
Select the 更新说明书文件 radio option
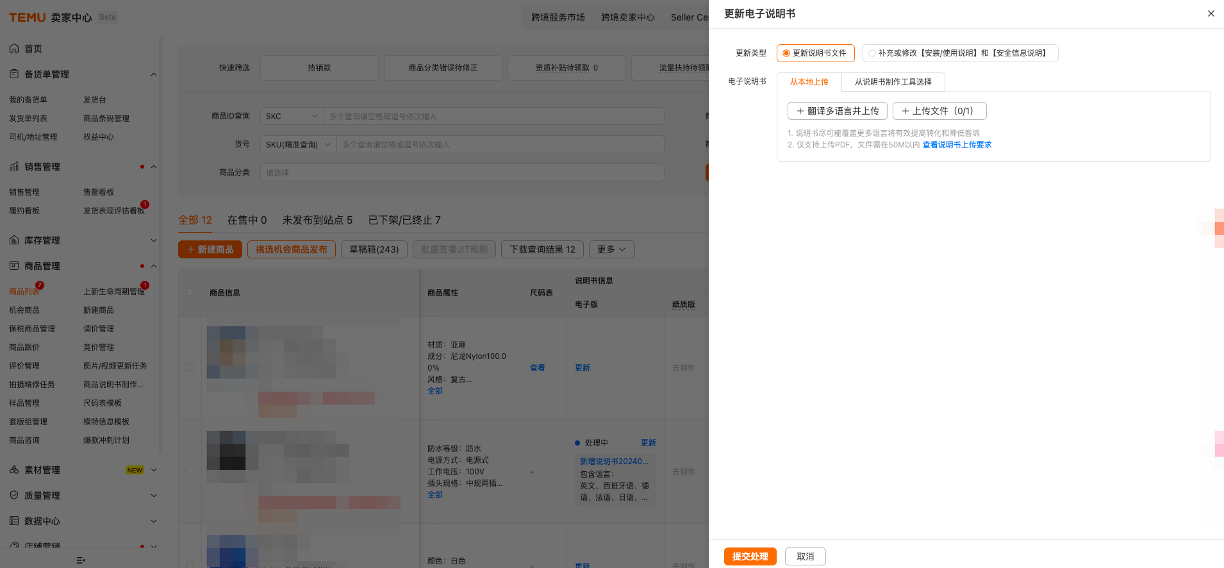pos(786,53)
